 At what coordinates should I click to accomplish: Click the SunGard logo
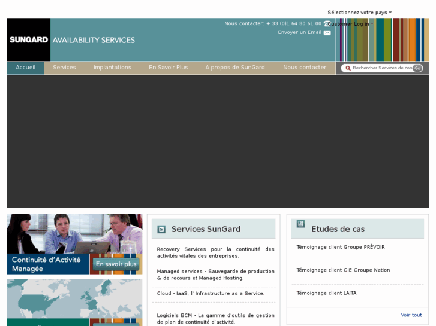click(x=29, y=39)
